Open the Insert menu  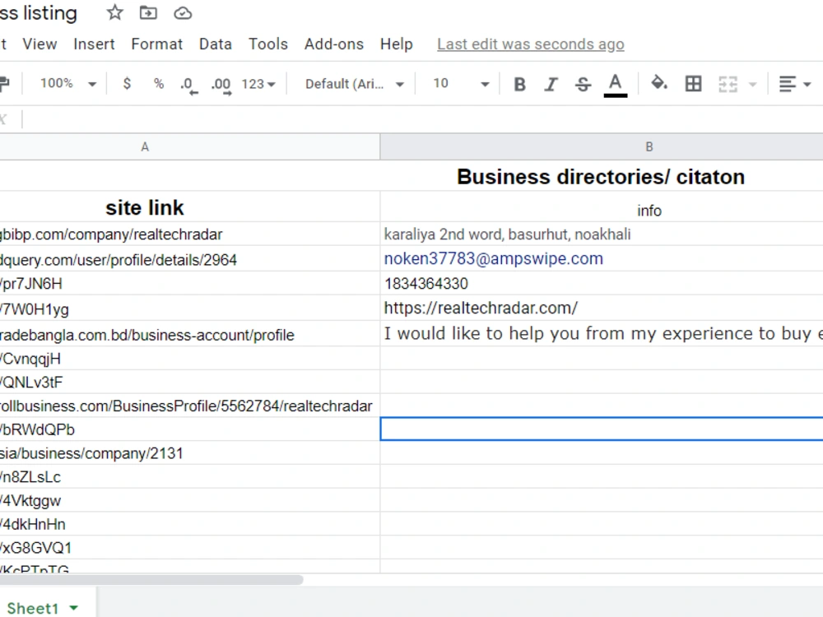point(94,44)
